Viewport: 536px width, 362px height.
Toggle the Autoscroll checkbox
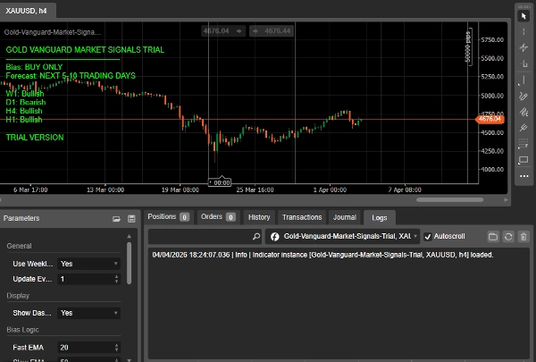click(428, 237)
